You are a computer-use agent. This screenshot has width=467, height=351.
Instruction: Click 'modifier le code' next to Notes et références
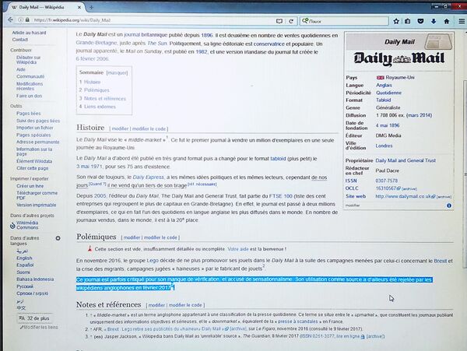[x=185, y=305]
